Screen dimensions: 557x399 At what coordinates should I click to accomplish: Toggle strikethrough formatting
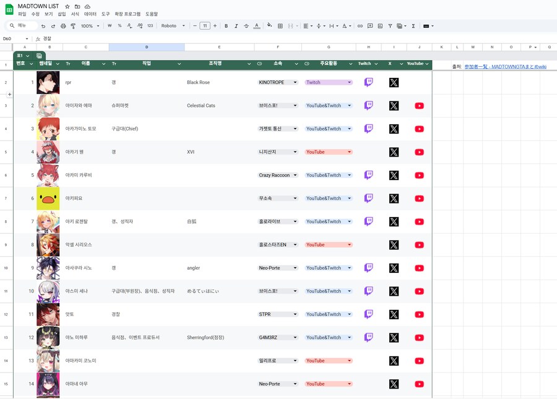246,26
